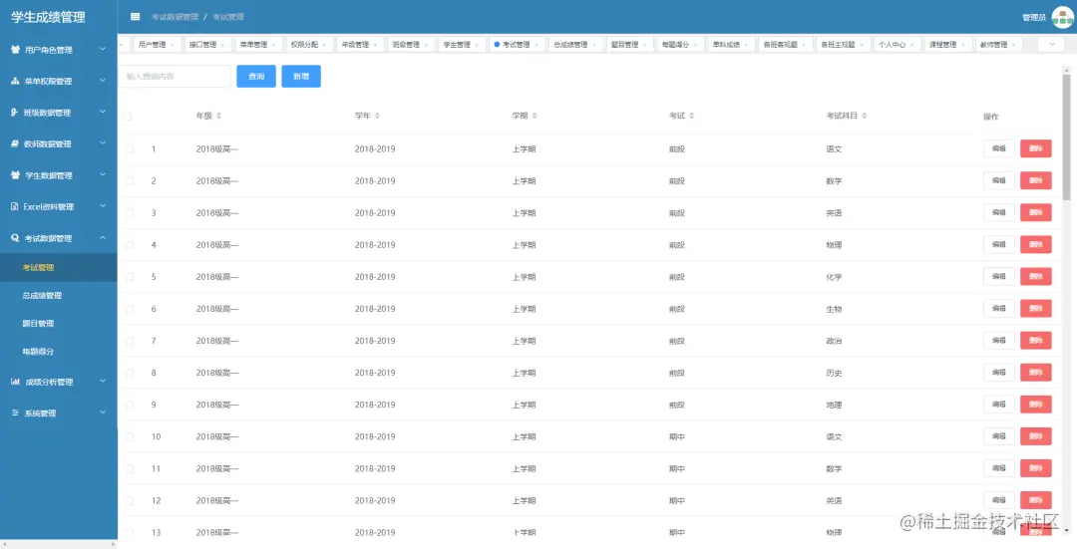Click the 考试数据管理 search icon in sidebar
Viewport: 1077px width, 549px height.
tap(15, 238)
